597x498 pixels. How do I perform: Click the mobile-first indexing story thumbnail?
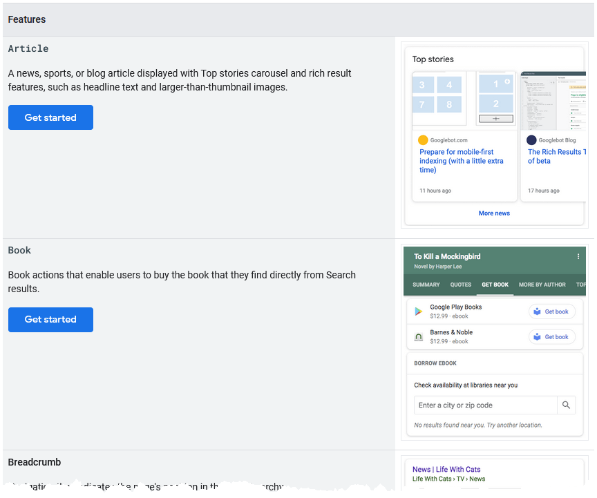[464, 101]
